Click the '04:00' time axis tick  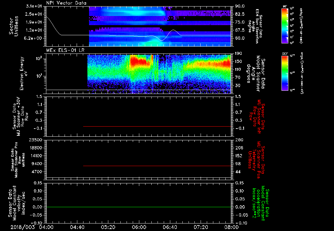tap(46, 227)
